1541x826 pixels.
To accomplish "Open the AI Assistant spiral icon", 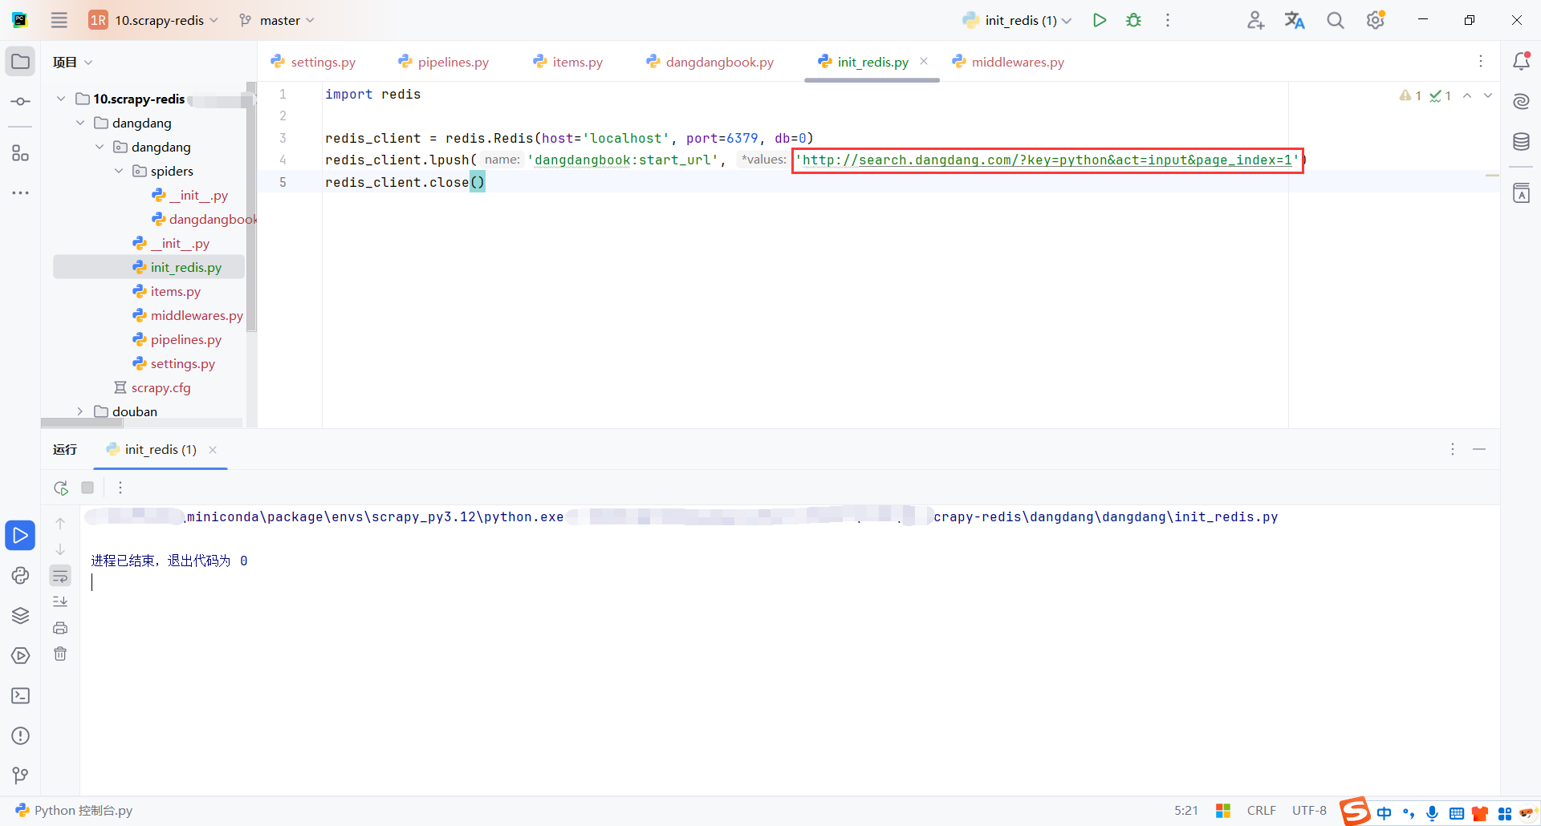I will tap(1521, 101).
